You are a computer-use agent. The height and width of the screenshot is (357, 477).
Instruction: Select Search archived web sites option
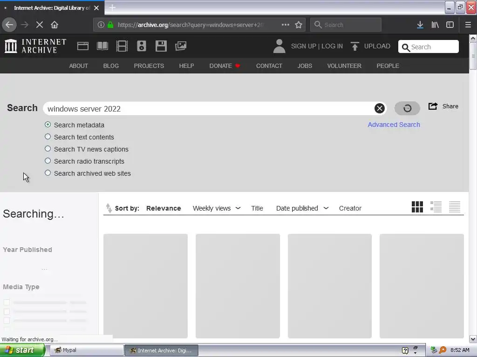(48, 173)
